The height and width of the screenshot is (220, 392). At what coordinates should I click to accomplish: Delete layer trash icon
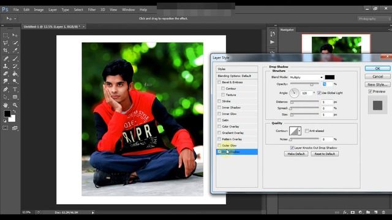[x=383, y=212]
